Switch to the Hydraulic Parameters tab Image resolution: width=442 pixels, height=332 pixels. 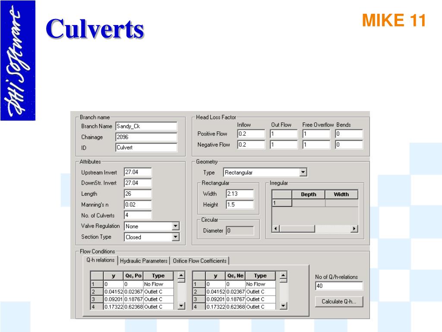point(143,261)
